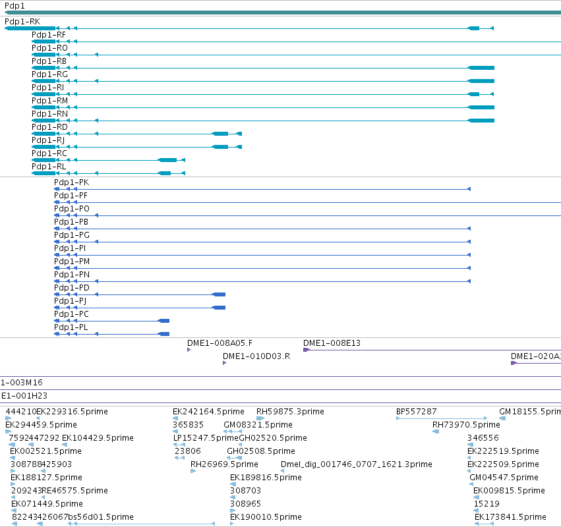Select the DME1-010D03.R feature label
The height and width of the screenshot is (527, 561).
(x=256, y=357)
